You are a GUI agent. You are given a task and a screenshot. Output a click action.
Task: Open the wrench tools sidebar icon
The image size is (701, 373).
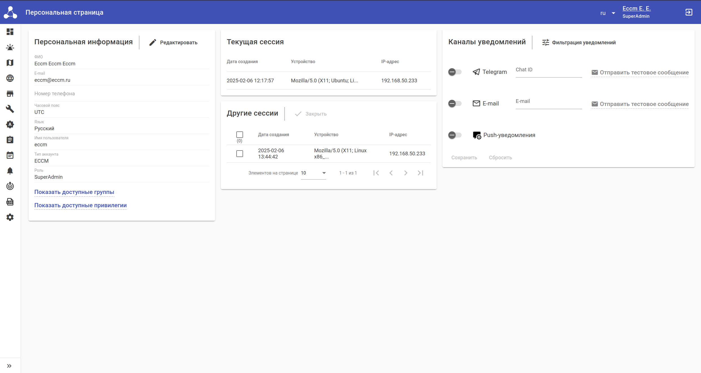(10, 109)
